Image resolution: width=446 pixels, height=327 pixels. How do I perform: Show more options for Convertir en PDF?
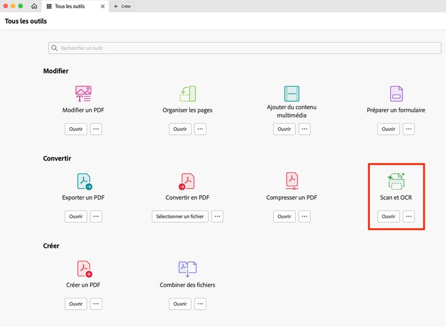coord(218,216)
